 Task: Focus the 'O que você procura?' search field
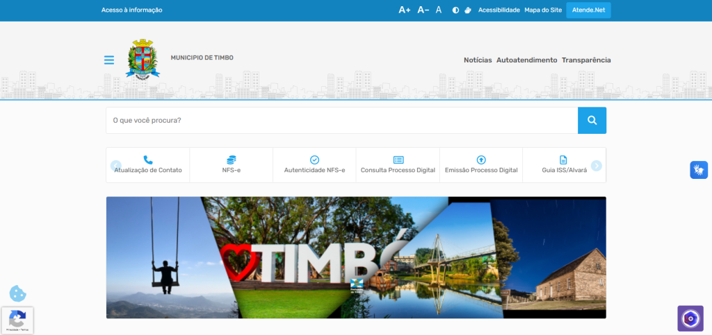click(341, 121)
